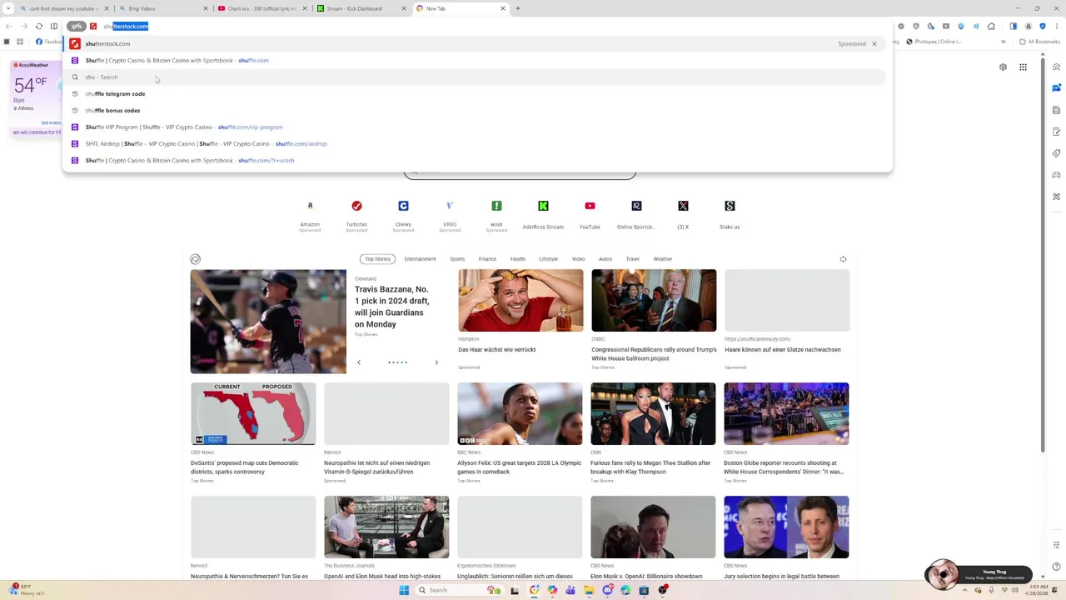Image resolution: width=1066 pixels, height=600 pixels.
Task: Open new tab page settings gear
Action: click(x=1003, y=67)
